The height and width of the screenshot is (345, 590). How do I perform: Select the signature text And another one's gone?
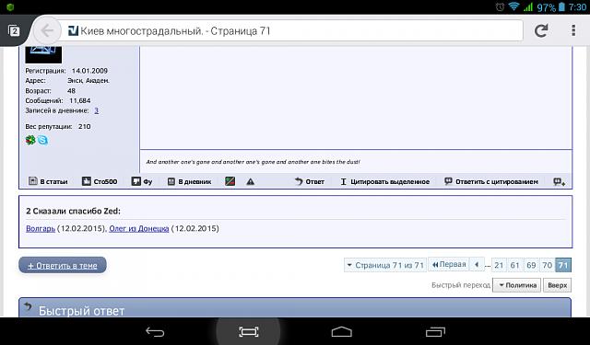tap(254, 162)
